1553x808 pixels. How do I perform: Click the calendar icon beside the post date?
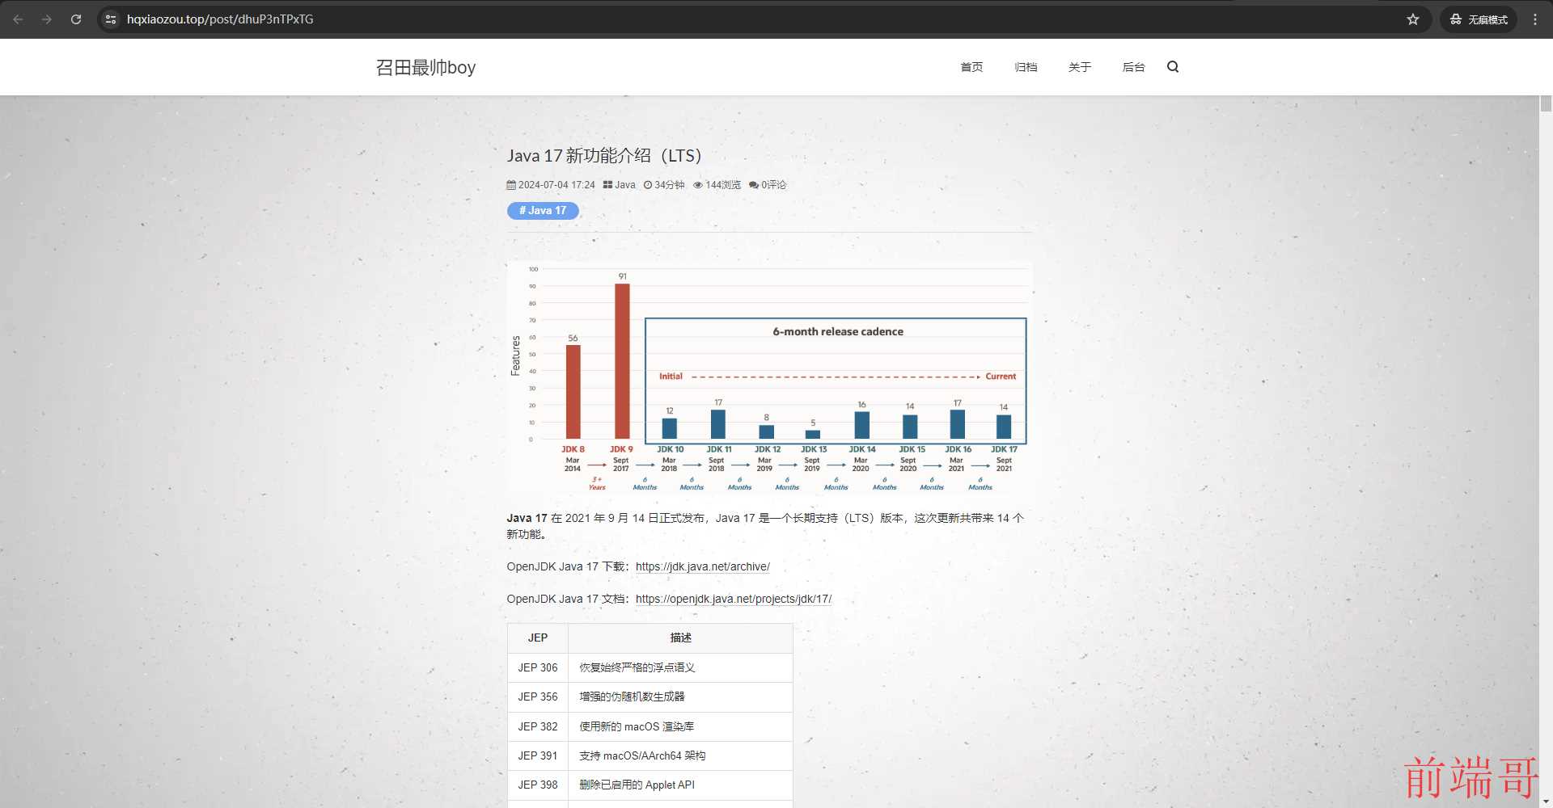tap(511, 185)
